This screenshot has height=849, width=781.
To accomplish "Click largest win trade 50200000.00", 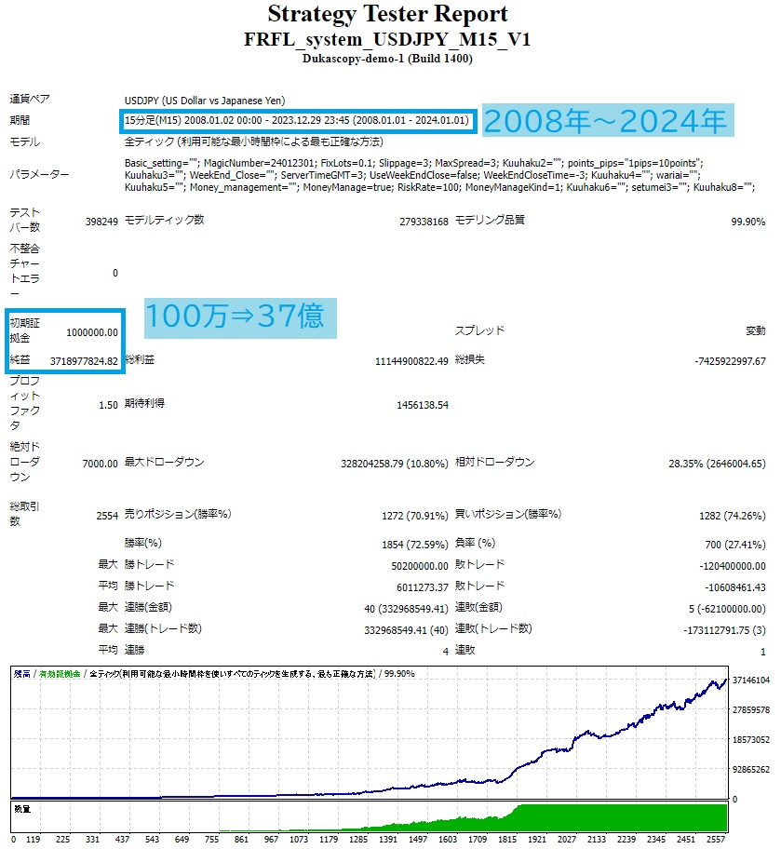I will 420,566.
